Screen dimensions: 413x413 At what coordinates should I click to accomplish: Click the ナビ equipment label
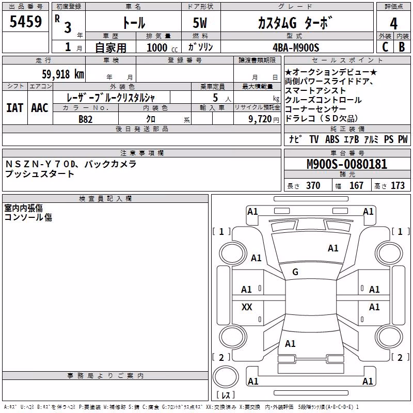point(295,139)
